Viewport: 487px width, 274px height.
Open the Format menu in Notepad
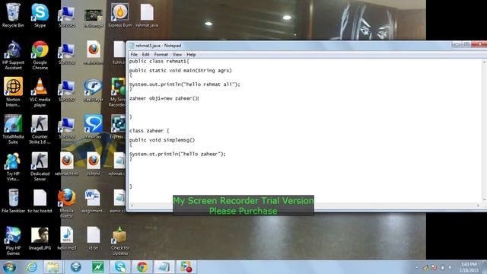point(161,54)
